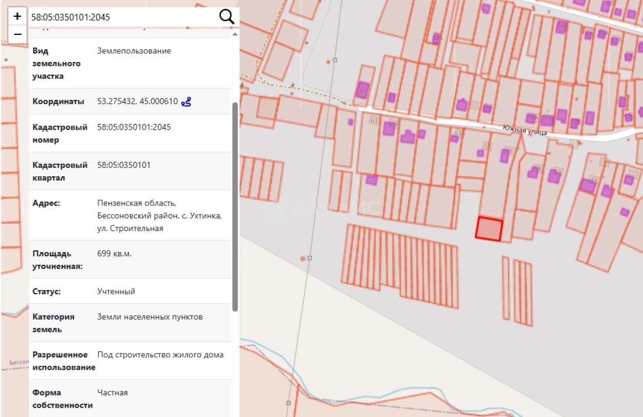
Task: Click category value Земли населенных пунктов
Action: tap(150, 317)
